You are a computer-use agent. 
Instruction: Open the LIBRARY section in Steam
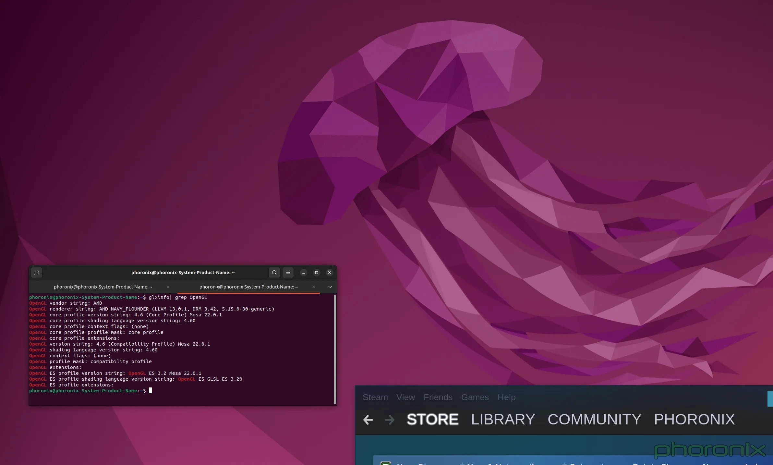(503, 419)
